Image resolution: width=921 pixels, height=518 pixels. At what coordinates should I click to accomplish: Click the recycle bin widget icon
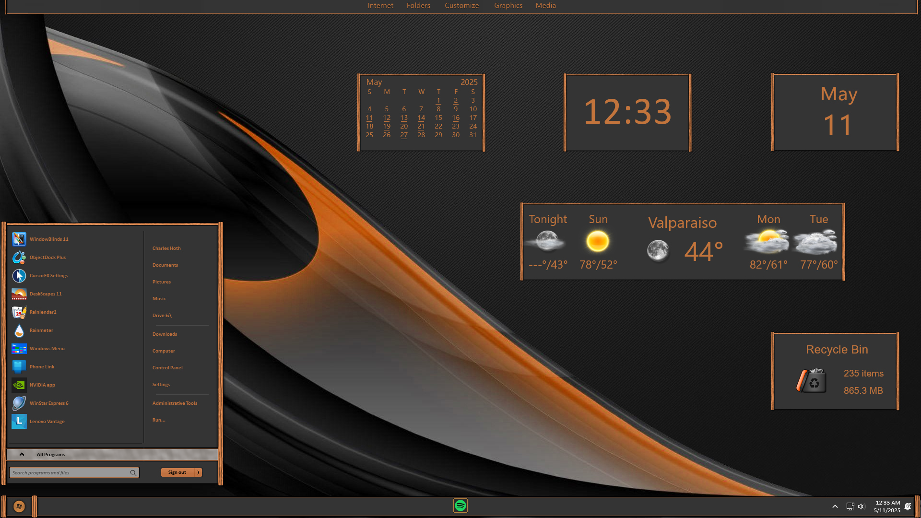click(x=812, y=381)
